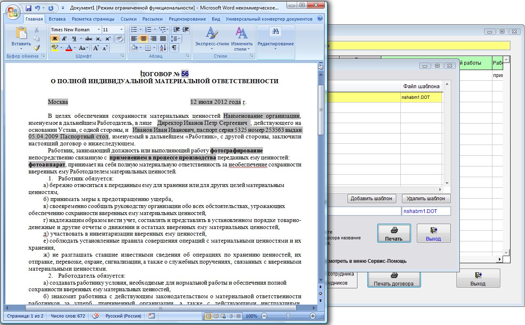
Task: Switch to the Вставка ribbon tab
Action: pos(57,19)
